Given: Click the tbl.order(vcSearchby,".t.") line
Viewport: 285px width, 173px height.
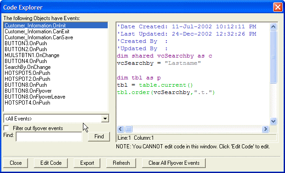Looking at the screenshot, I should [x=166, y=92].
